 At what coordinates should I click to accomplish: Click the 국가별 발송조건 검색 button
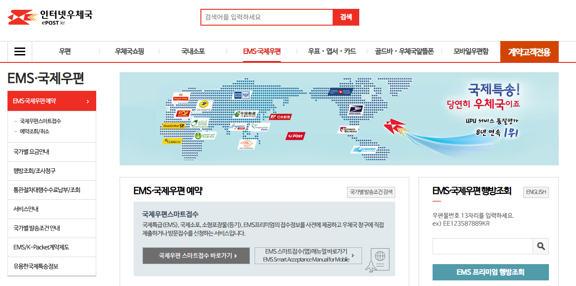(x=371, y=192)
